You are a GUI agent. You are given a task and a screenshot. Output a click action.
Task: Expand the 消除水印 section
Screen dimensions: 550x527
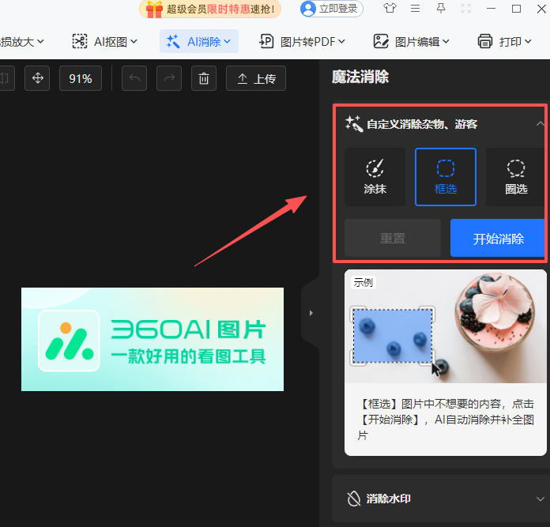pyautogui.click(x=541, y=499)
